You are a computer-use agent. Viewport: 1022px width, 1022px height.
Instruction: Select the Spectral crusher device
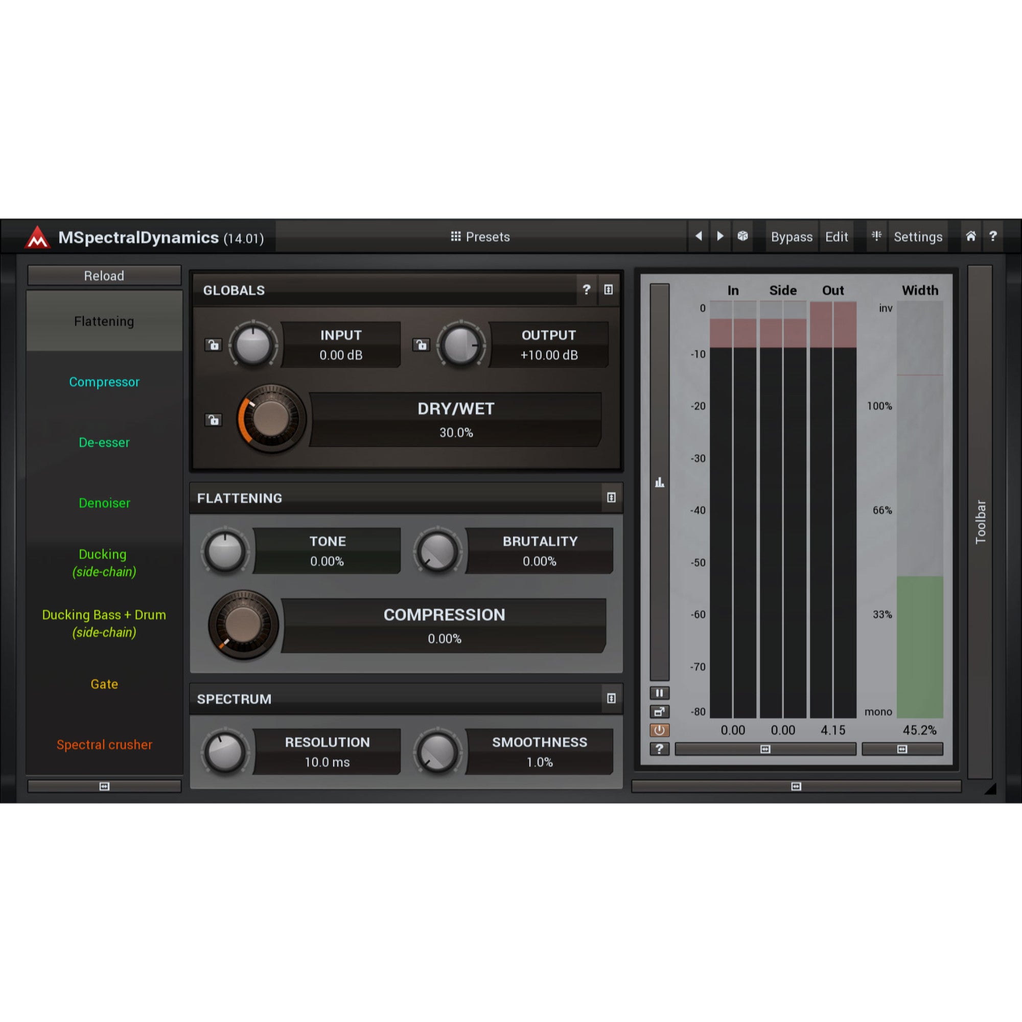(104, 745)
